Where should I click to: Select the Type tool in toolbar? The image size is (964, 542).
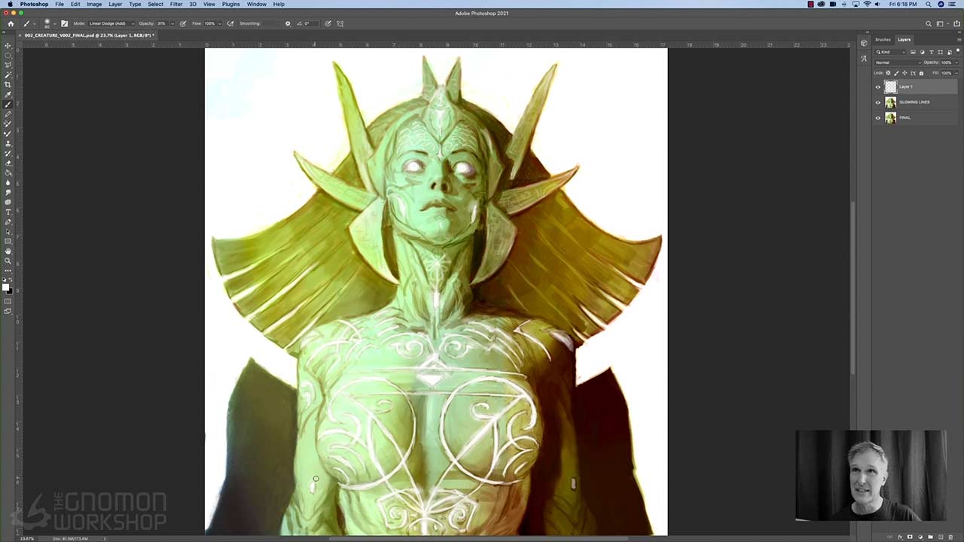pyautogui.click(x=8, y=212)
